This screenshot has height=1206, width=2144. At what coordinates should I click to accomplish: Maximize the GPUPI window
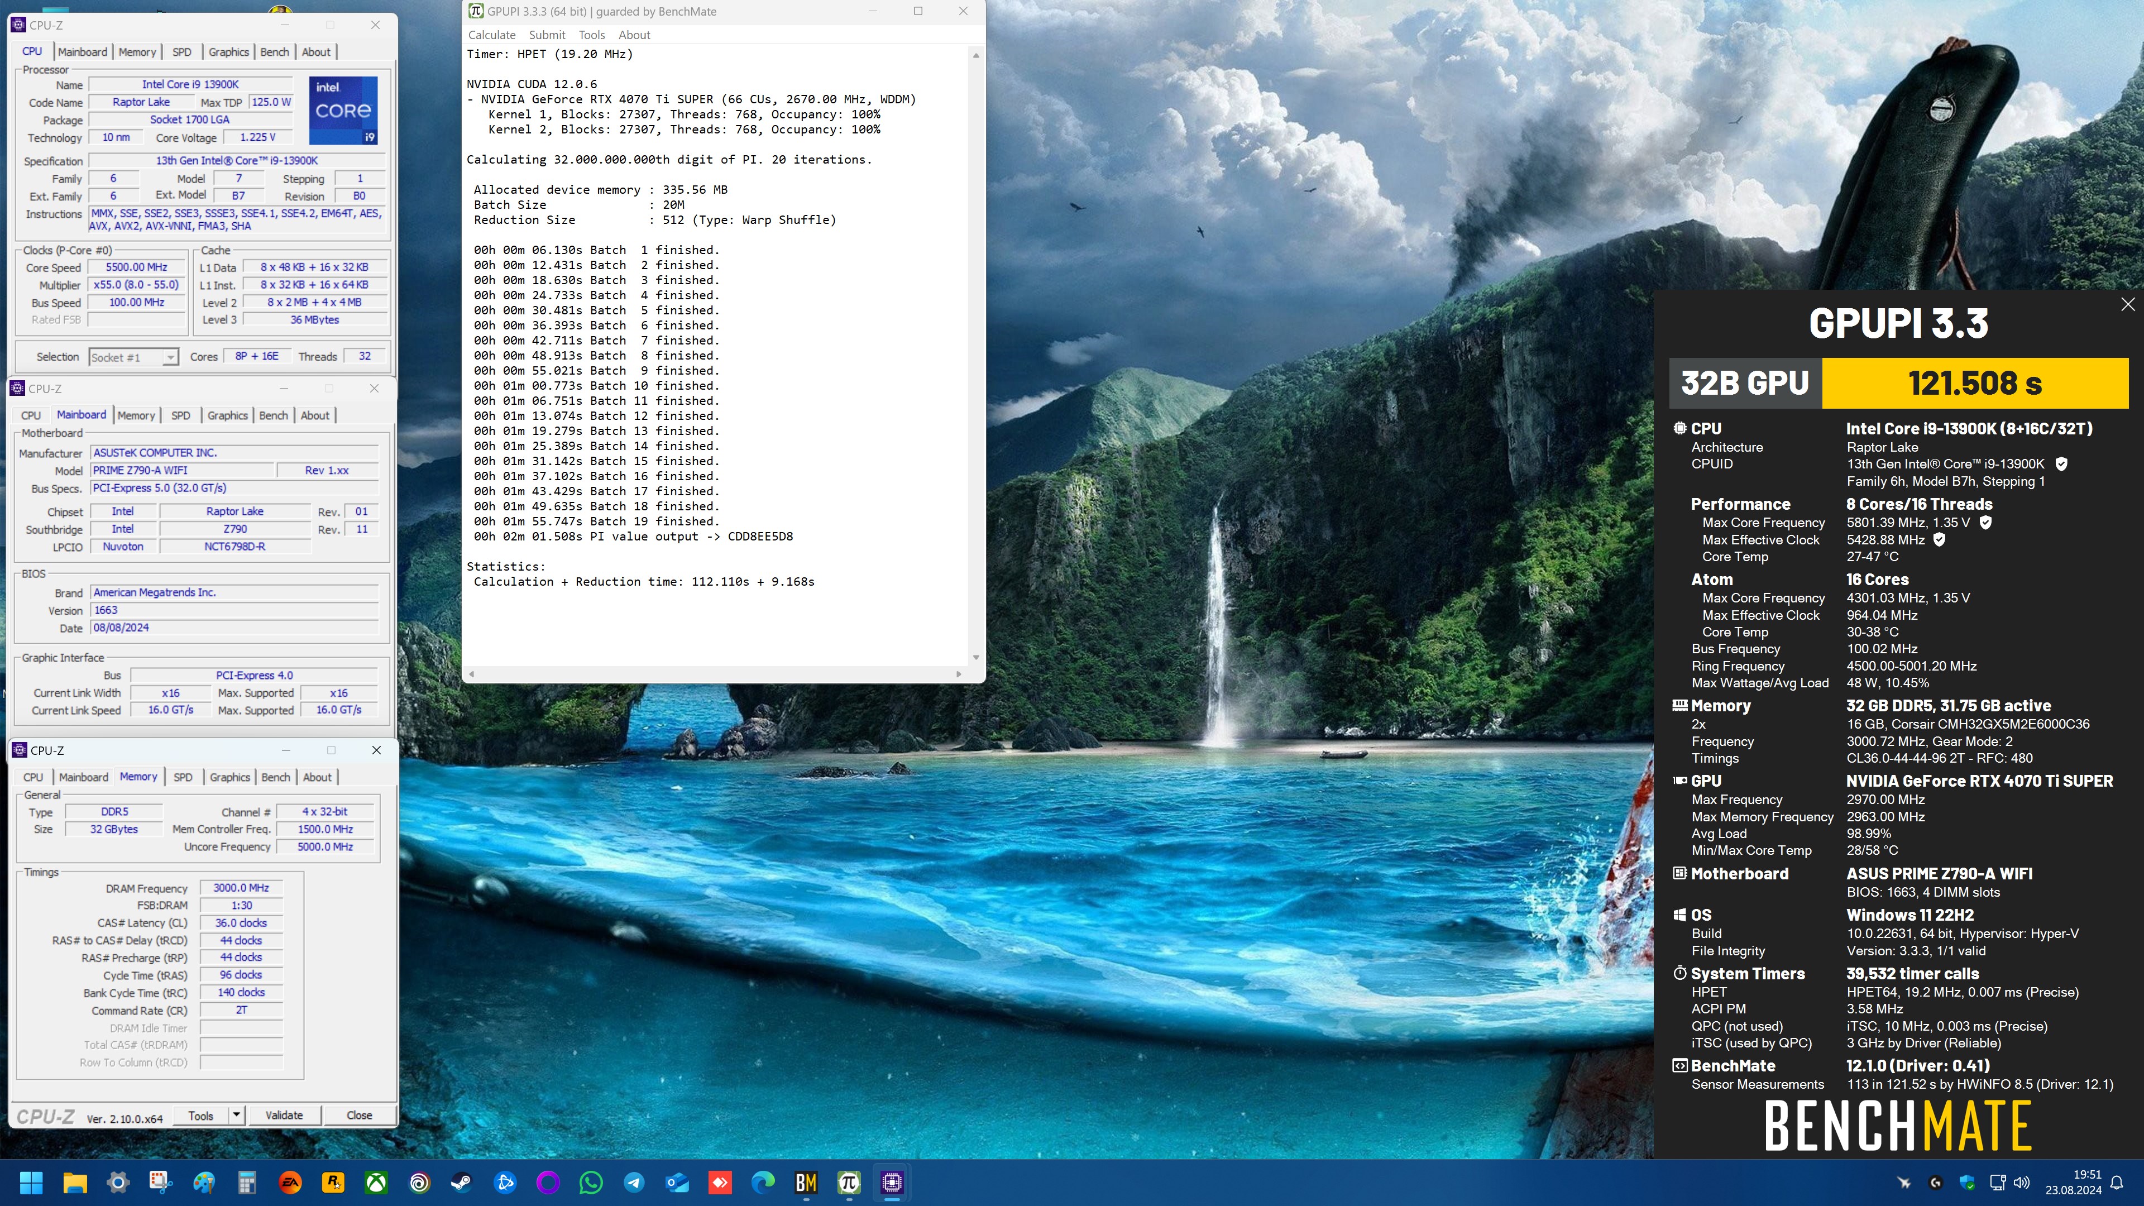pos(918,12)
